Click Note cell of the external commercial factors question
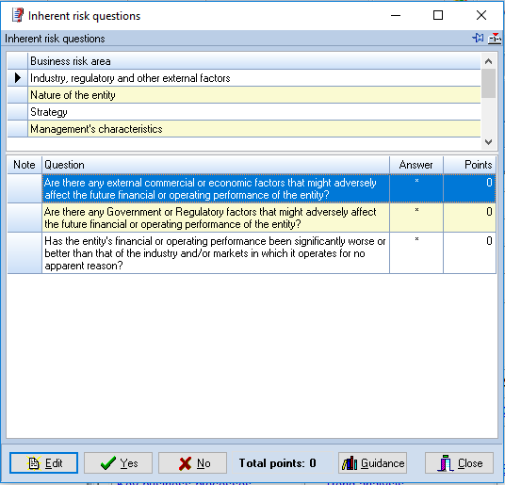This screenshot has width=505, height=485. [24, 188]
